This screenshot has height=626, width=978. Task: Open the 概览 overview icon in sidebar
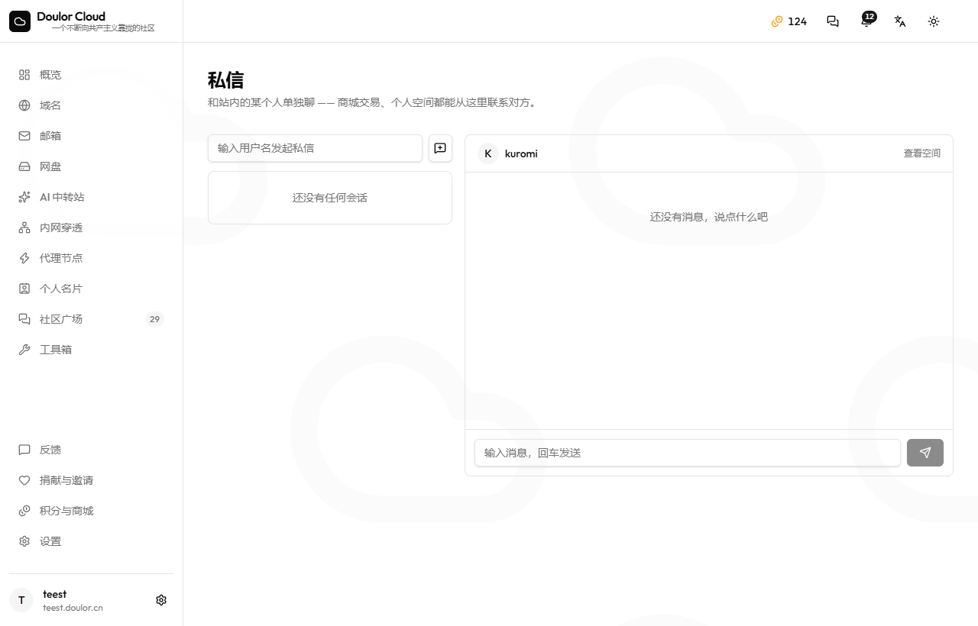(24, 75)
